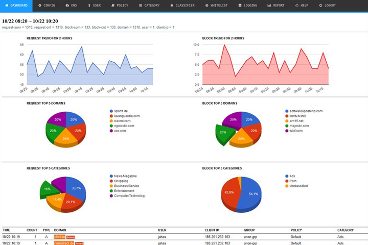Select the Policy menu item
This screenshot has width=368, height=245.
tap(120, 6)
